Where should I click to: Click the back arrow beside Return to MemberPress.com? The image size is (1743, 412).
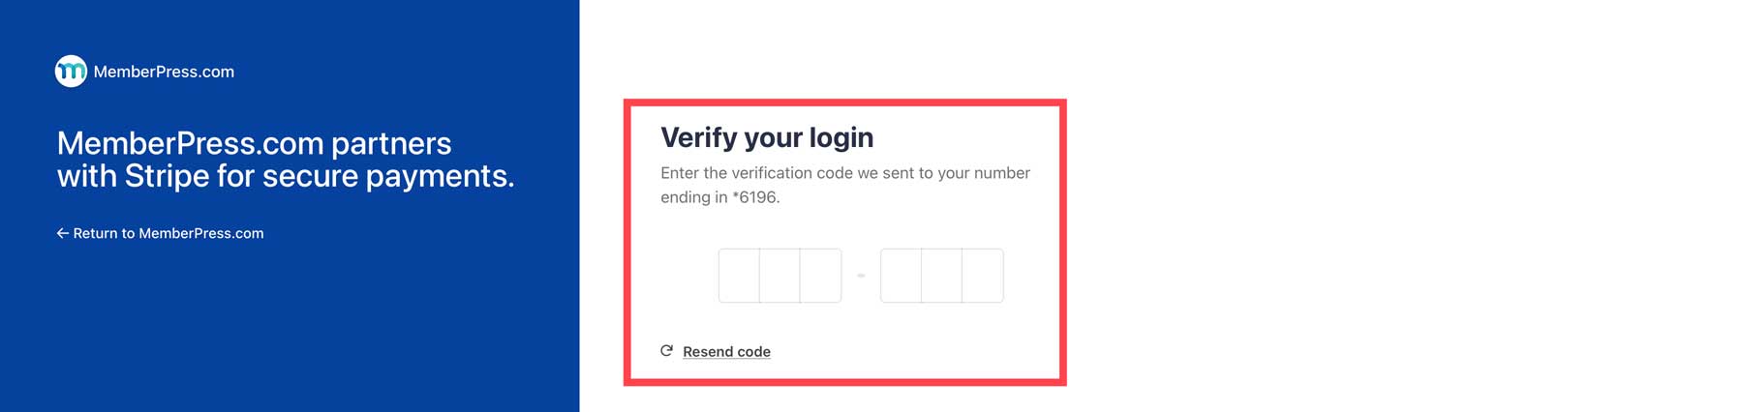(x=62, y=233)
